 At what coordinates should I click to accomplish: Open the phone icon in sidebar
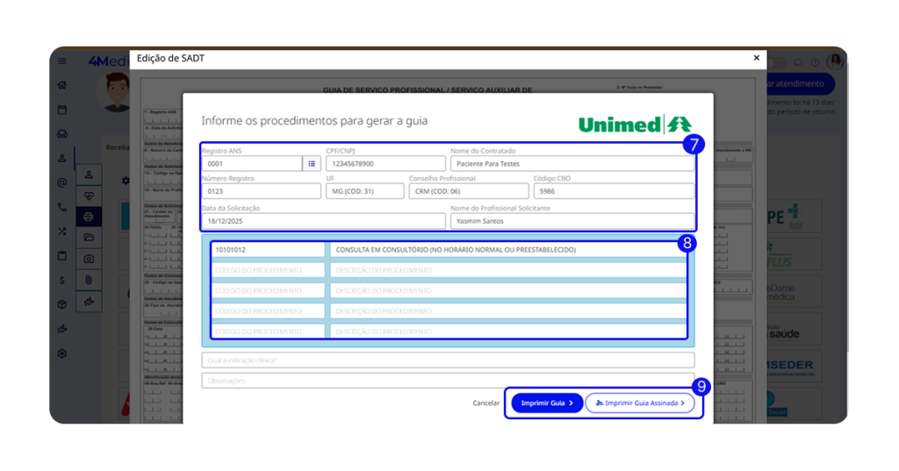coord(62,208)
